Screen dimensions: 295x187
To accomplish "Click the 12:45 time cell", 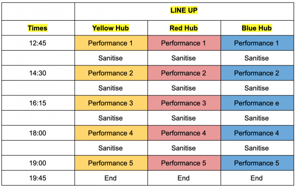I will pos(38,43).
